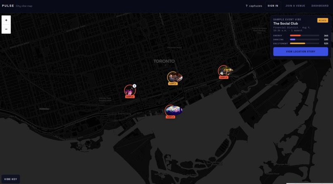Click View Location Story button
The image size is (333, 184).
point(300,51)
